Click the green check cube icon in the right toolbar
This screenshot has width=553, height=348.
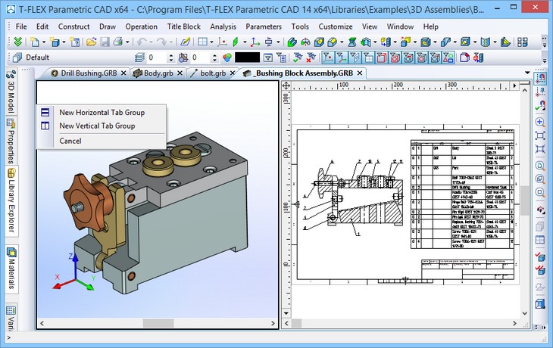point(539,256)
